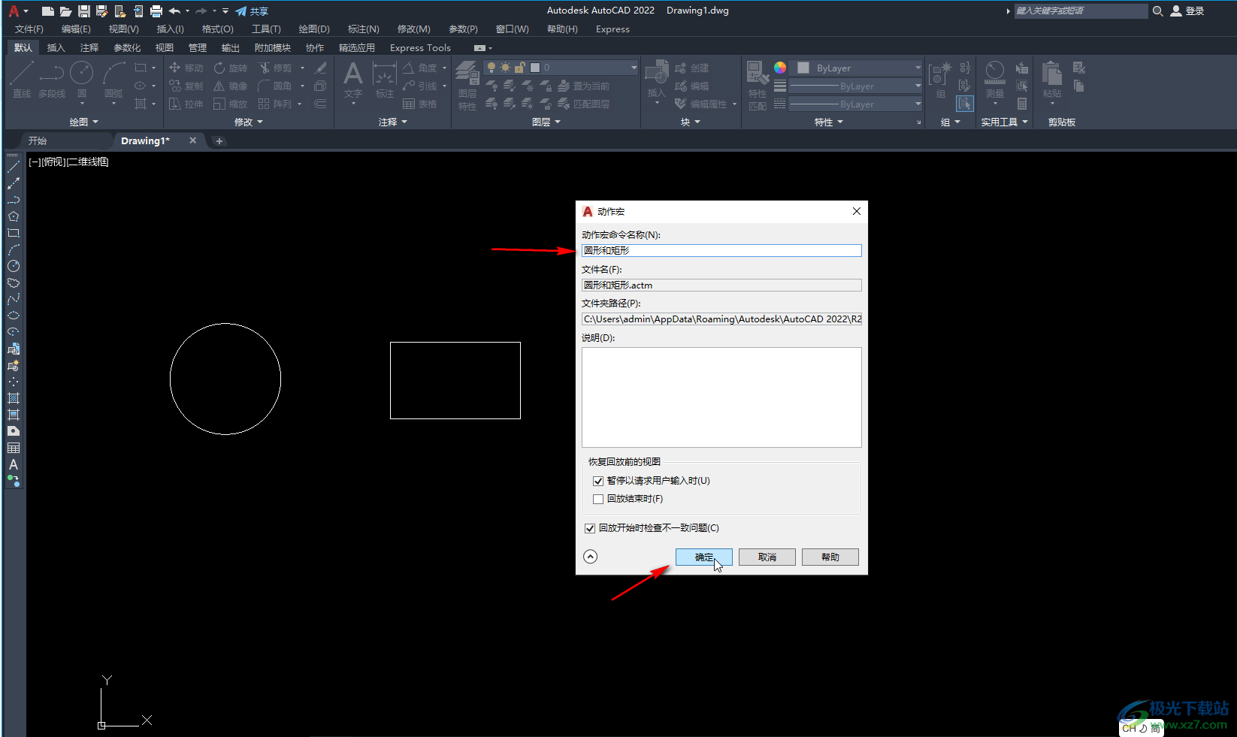Open Layer Properties manager
The width and height of the screenshot is (1237, 737).
pyautogui.click(x=467, y=86)
